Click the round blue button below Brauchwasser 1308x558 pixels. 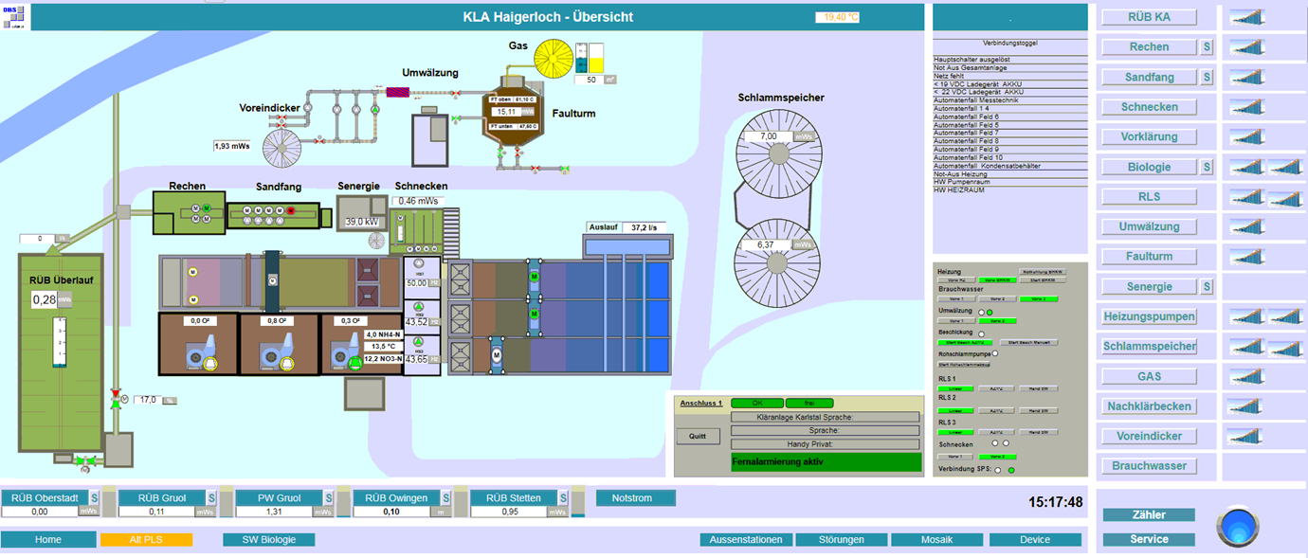[x=1238, y=527]
